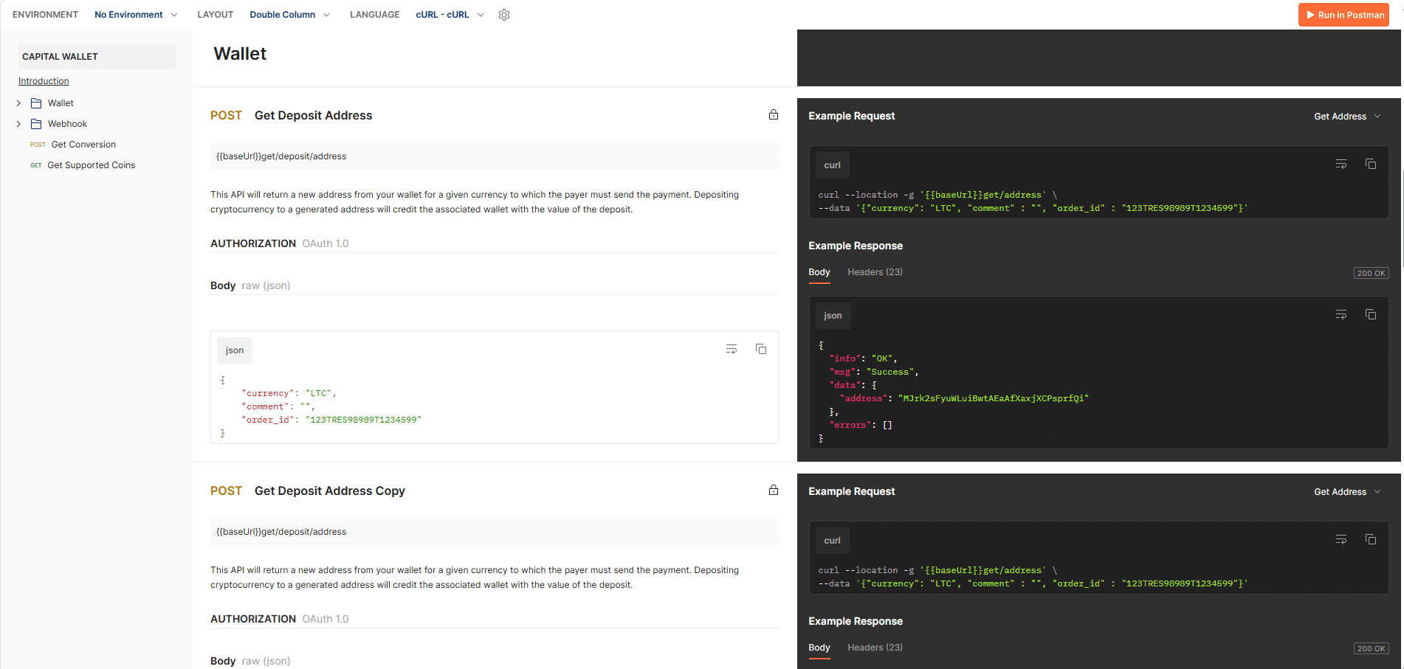Copy the first JSON example response
The height and width of the screenshot is (669, 1404).
pos(1370,314)
